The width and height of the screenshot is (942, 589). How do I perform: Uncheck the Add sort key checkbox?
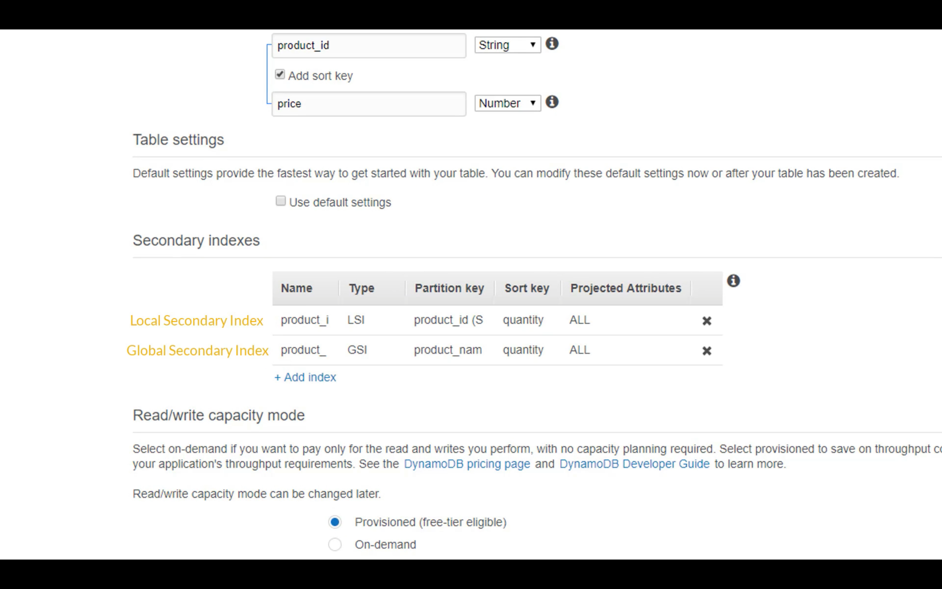point(280,74)
